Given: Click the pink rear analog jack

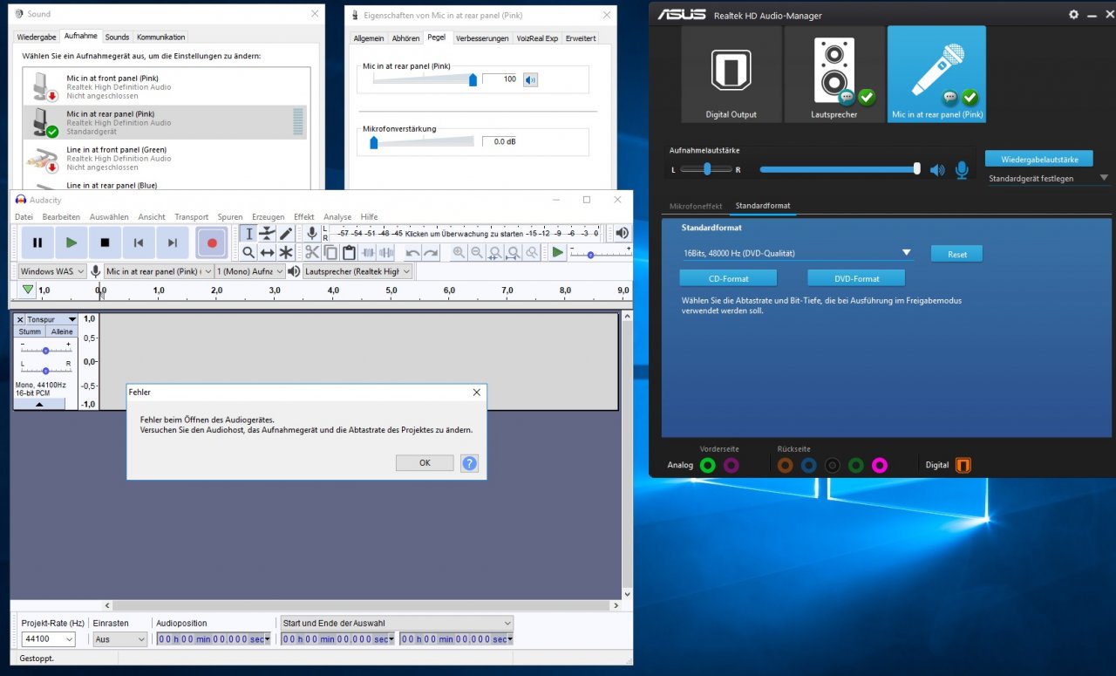Looking at the screenshot, I should coord(880,465).
